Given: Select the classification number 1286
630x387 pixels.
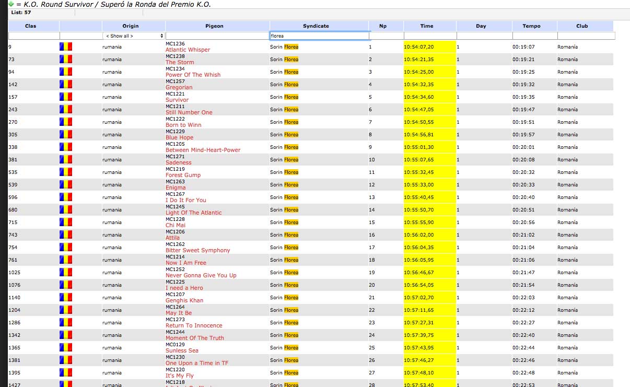Looking at the screenshot, I should point(14,323).
